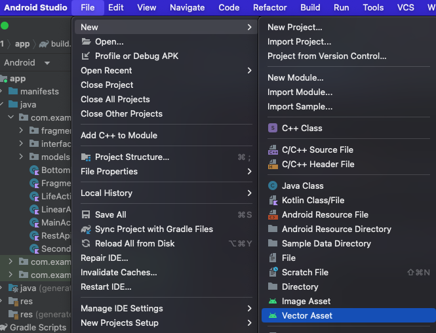This screenshot has width=436, height=333.
Task: Select Project from Version Control...
Action: pos(327,56)
